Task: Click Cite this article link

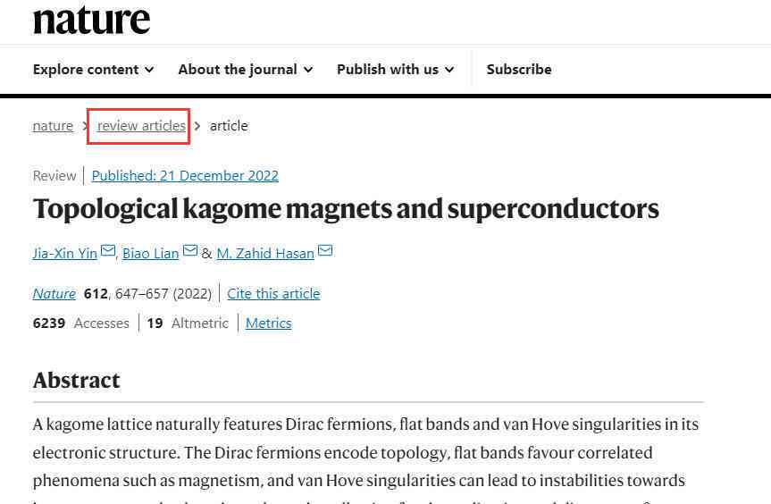Action: click(273, 293)
